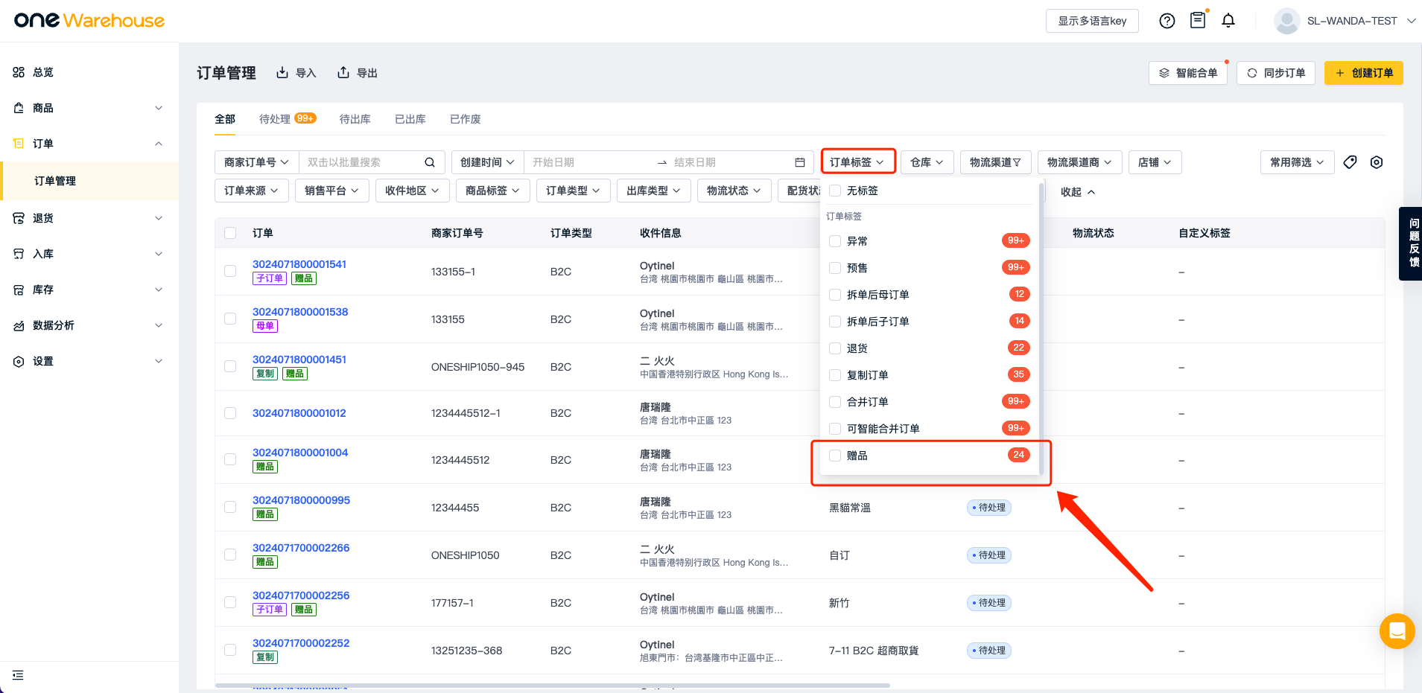The image size is (1422, 693).
Task: Expand the 退货 sidebar menu
Action: (x=89, y=218)
